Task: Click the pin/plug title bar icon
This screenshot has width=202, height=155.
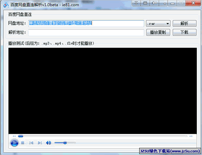Action: pos(154,3)
